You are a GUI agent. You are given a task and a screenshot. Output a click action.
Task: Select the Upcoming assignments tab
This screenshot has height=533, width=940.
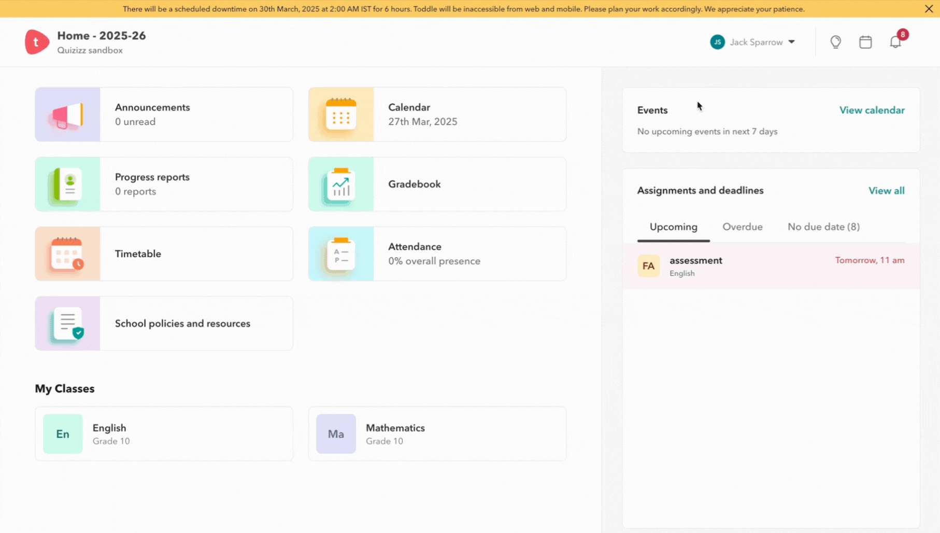pos(673,227)
